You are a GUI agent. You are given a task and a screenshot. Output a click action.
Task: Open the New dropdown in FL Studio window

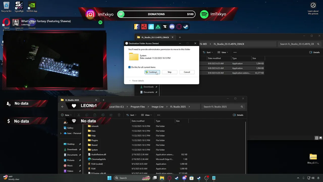point(67,115)
